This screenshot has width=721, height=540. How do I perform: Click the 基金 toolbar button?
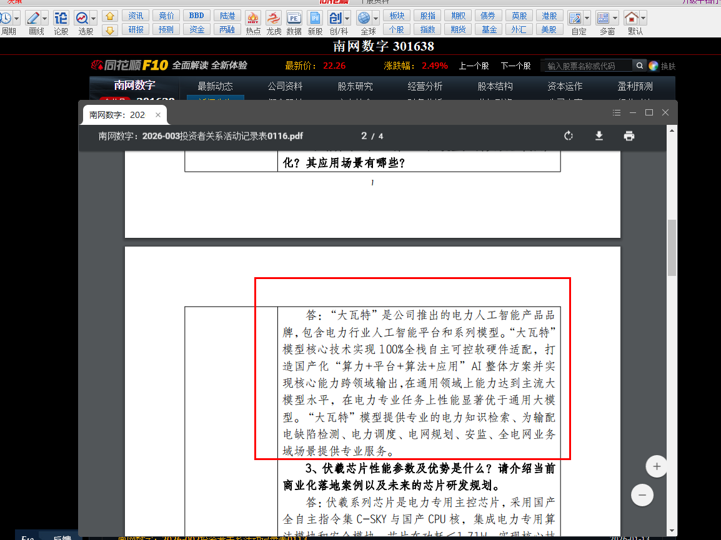tap(489, 29)
